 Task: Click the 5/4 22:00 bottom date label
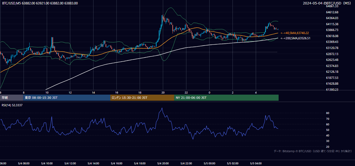click(186, 164)
